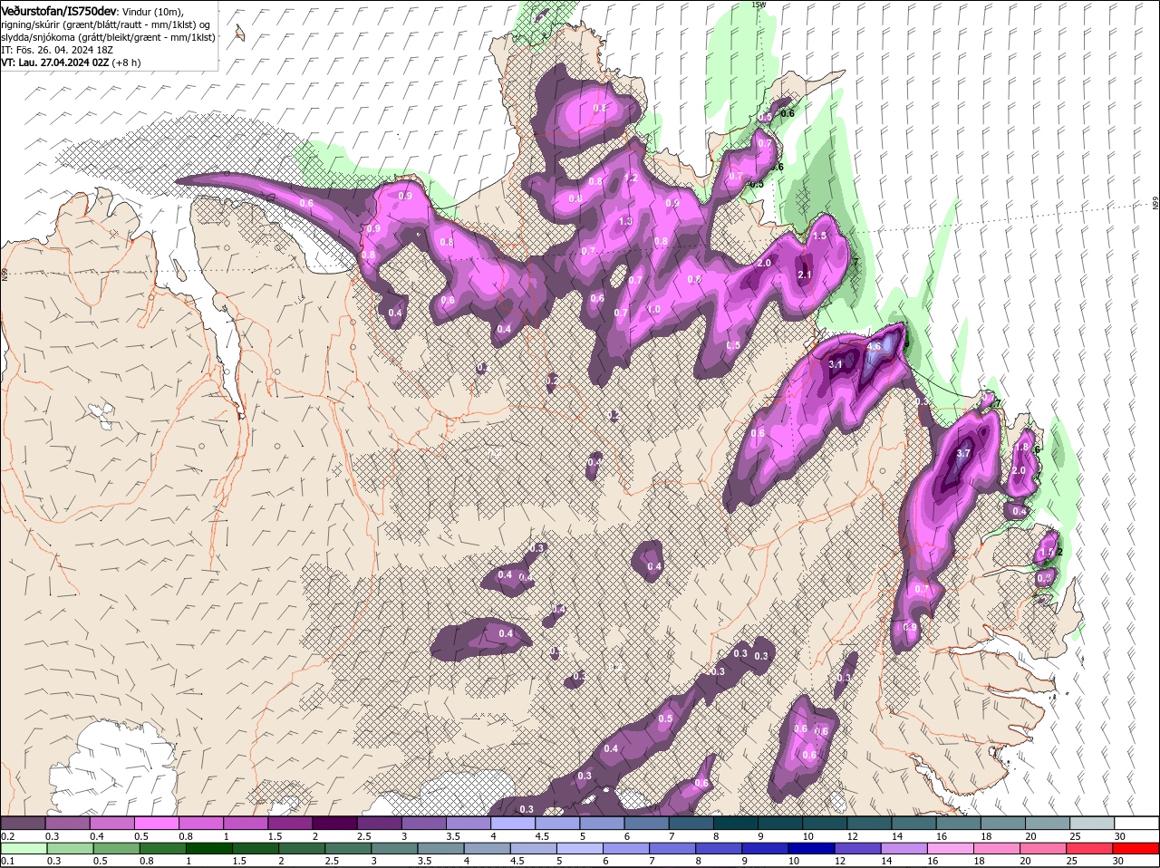Select the 1.8 precipitation value on map

pyautogui.click(x=1022, y=447)
